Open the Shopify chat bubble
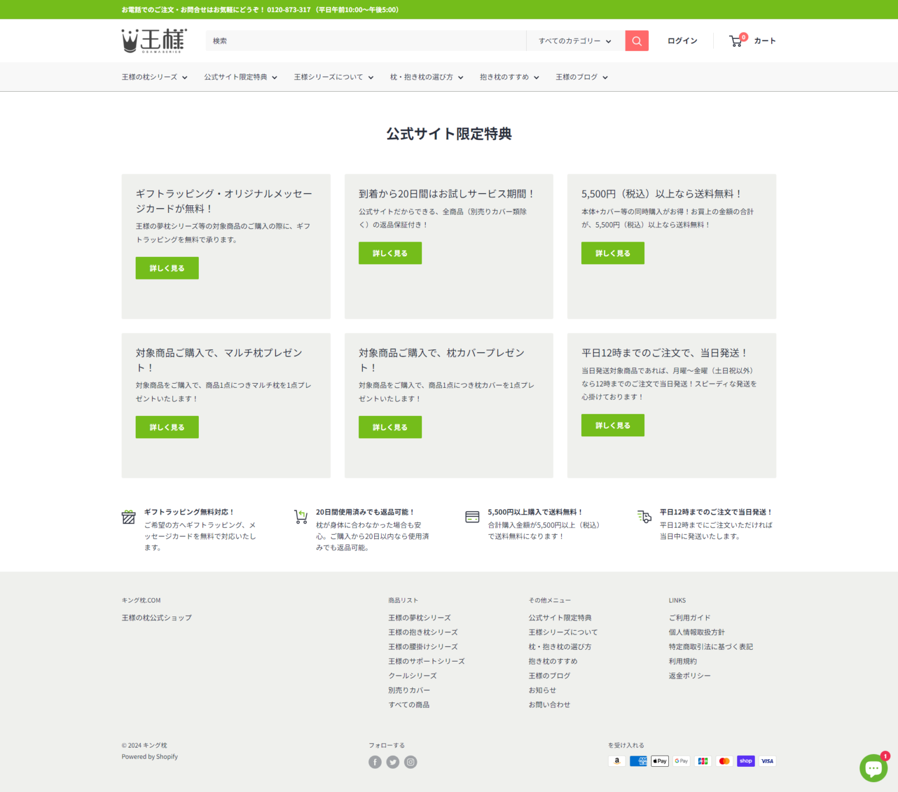Viewport: 898px width, 792px height. pos(873,767)
